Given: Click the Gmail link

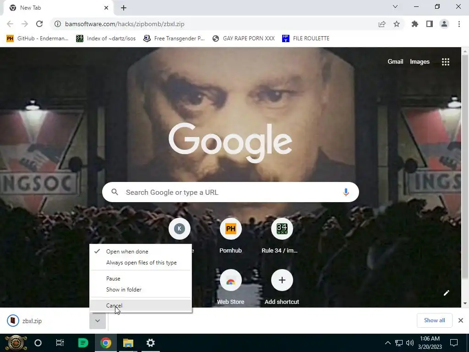Looking at the screenshot, I should 395,62.
